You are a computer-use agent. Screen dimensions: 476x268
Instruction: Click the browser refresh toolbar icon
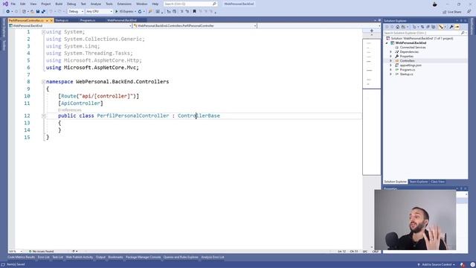pos(140,12)
